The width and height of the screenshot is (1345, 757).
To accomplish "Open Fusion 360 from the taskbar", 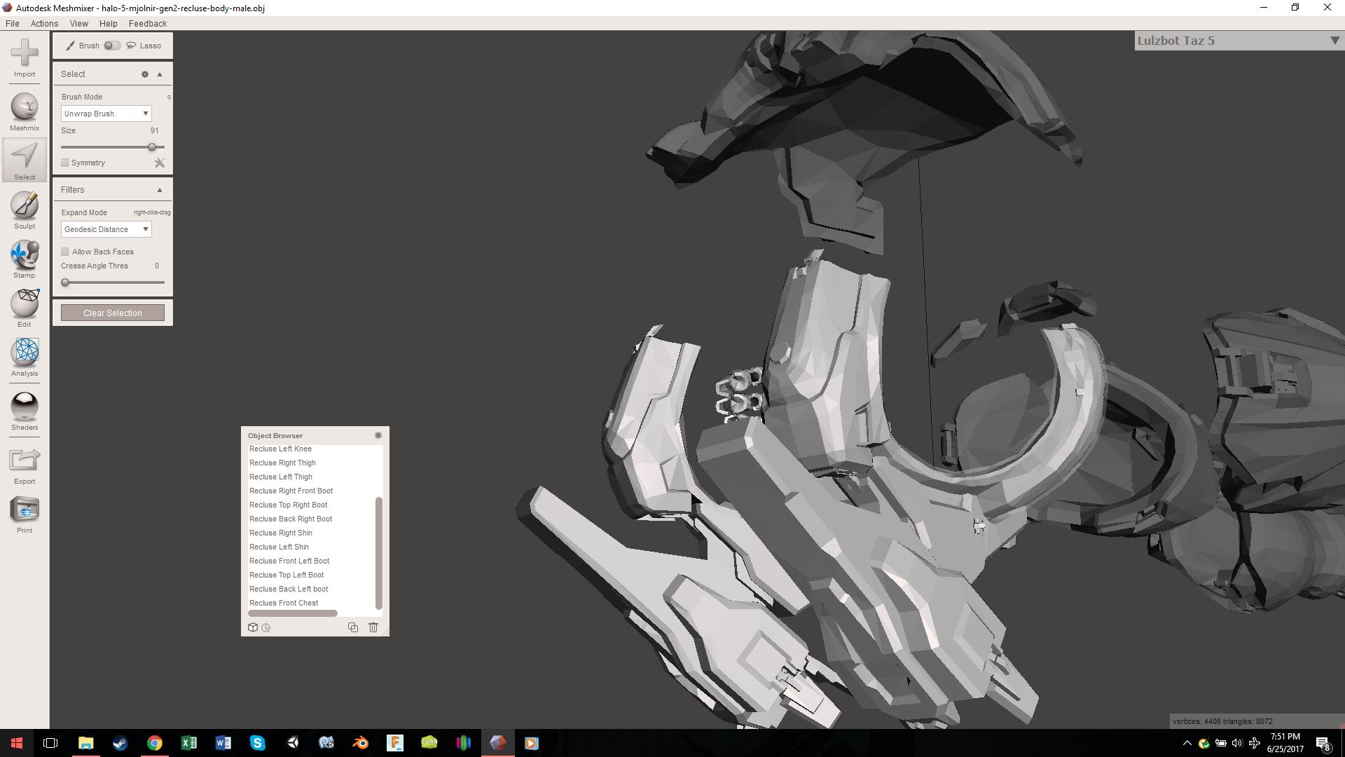I will (x=395, y=743).
